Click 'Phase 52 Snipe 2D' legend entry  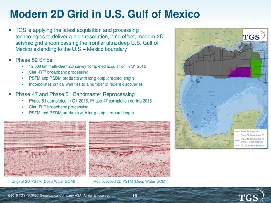(247, 131)
